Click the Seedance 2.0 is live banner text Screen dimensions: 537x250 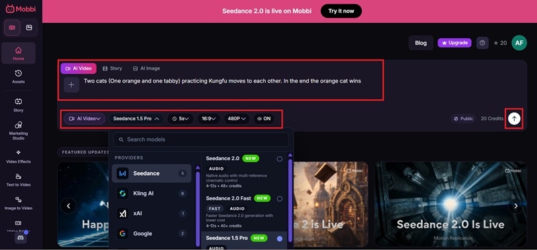coord(266,11)
